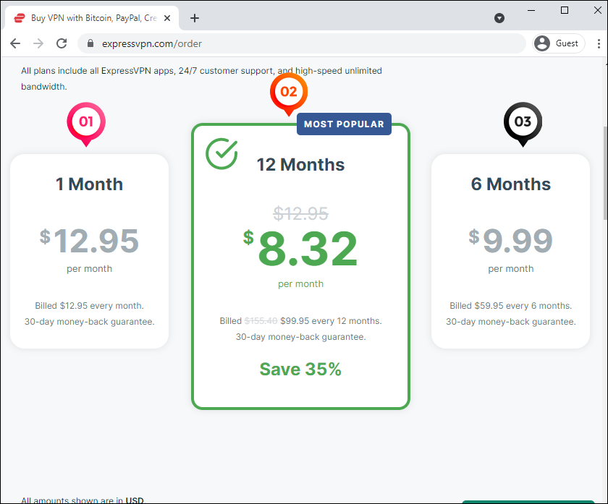Select the 1 Month plan card
This screenshot has width=608, height=504.
pyautogui.click(x=89, y=251)
